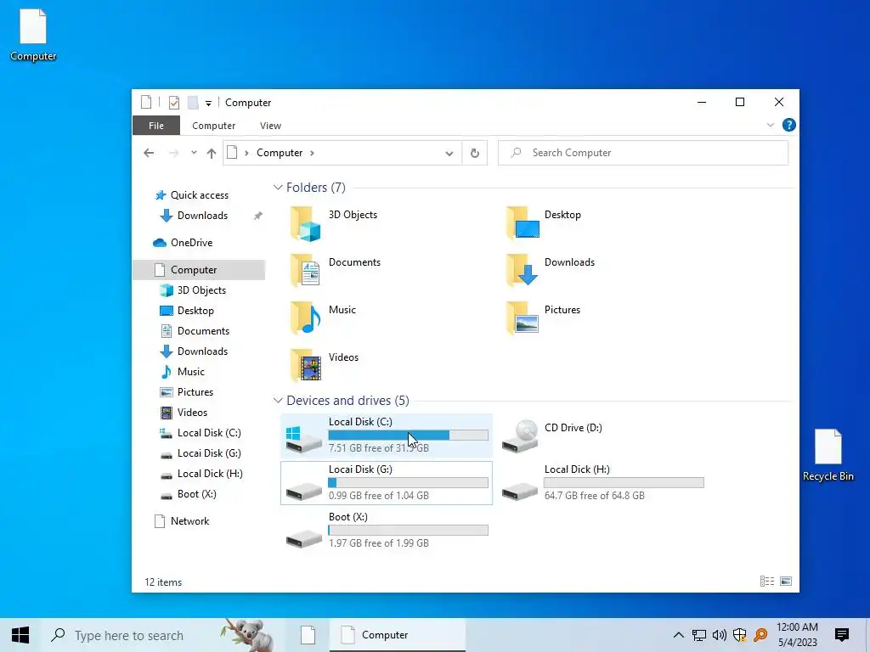Select Network in navigation pane

(x=189, y=521)
